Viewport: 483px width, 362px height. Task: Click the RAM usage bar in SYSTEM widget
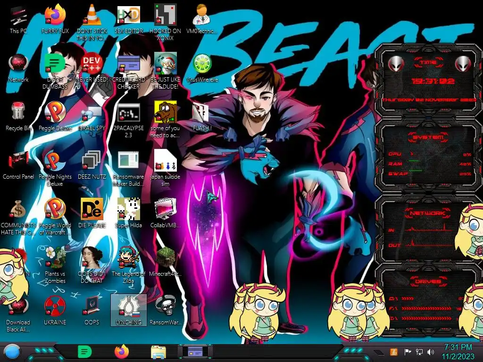(414, 161)
